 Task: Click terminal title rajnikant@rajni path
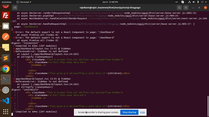110,8
